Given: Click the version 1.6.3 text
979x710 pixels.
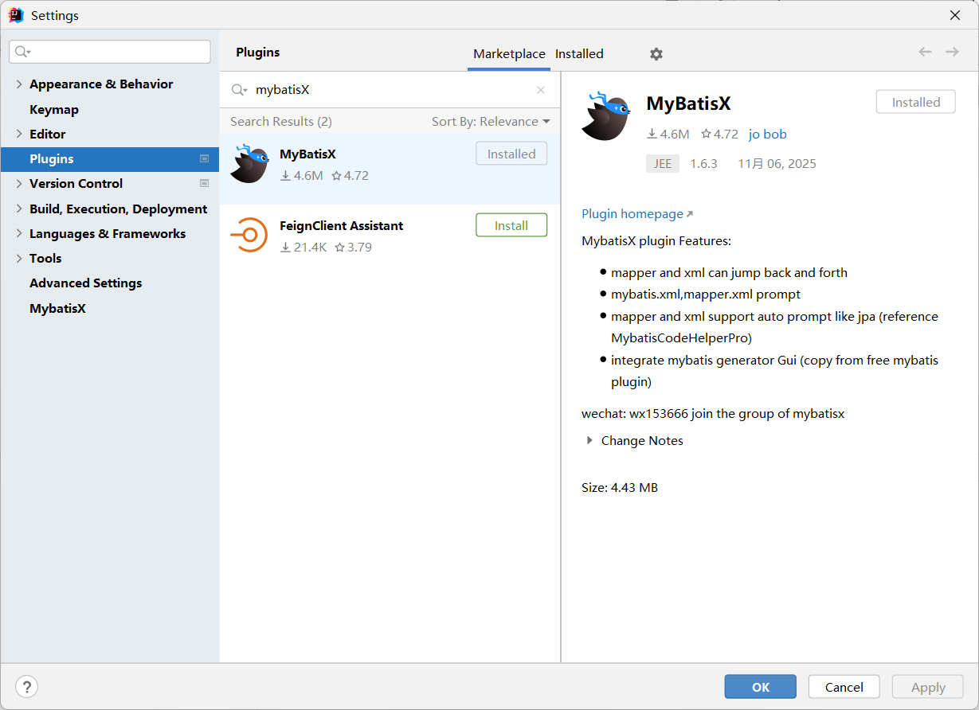Looking at the screenshot, I should (x=703, y=164).
